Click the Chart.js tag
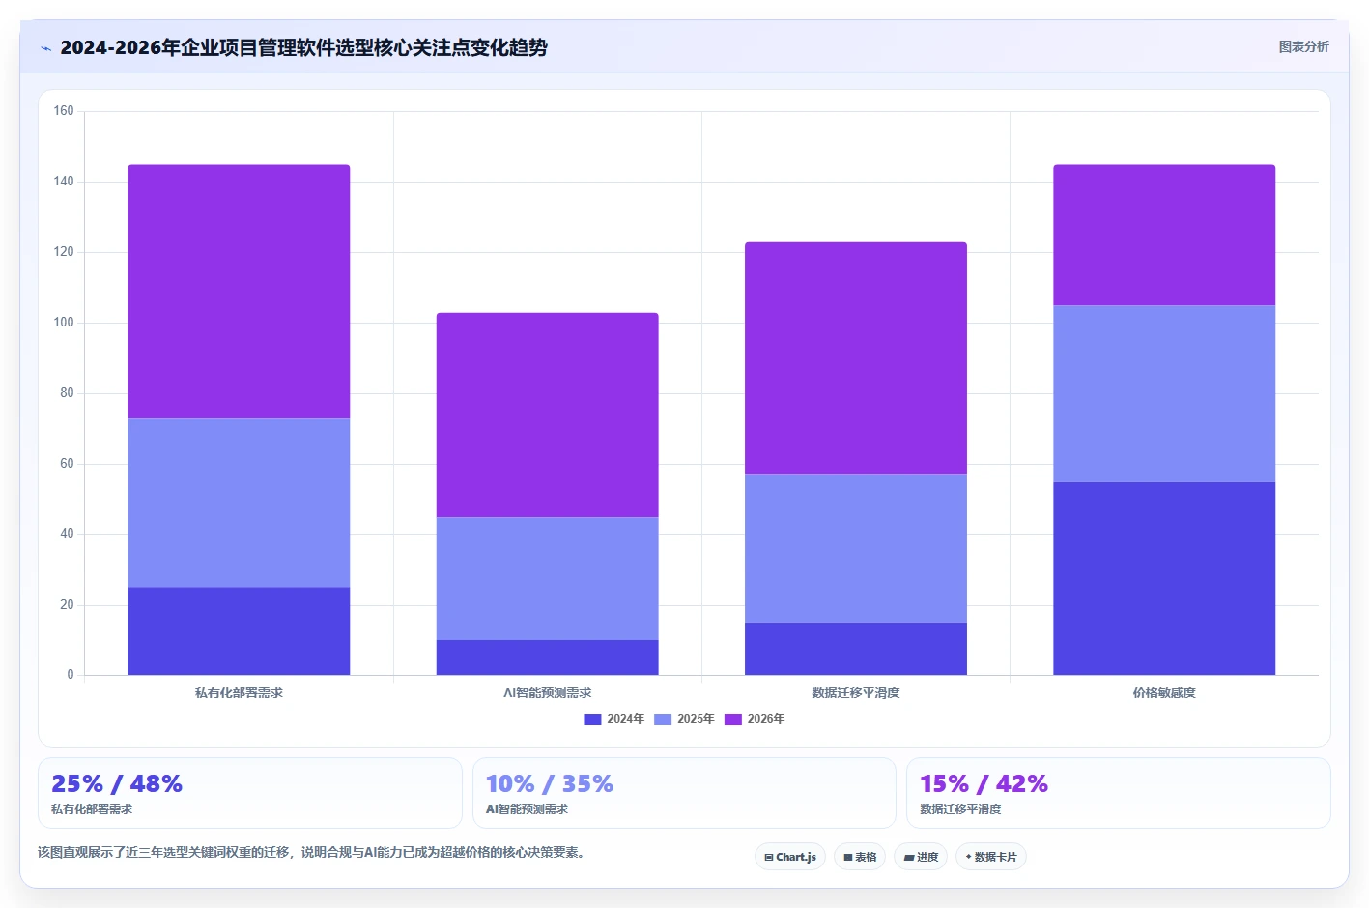 (x=790, y=857)
